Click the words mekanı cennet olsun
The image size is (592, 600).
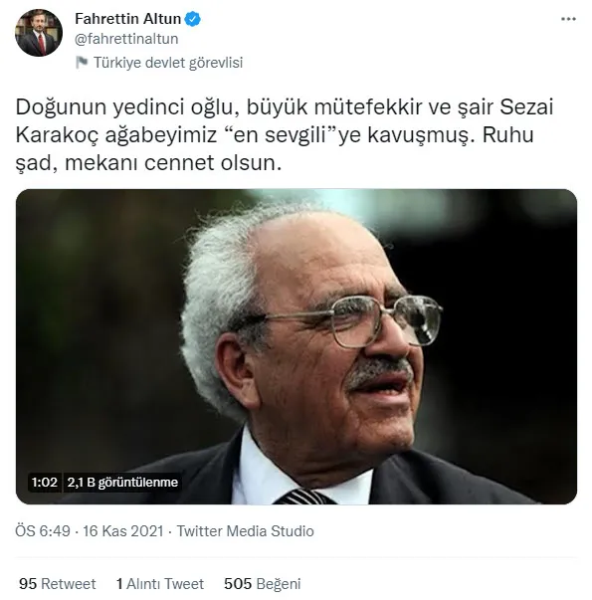click(173, 163)
